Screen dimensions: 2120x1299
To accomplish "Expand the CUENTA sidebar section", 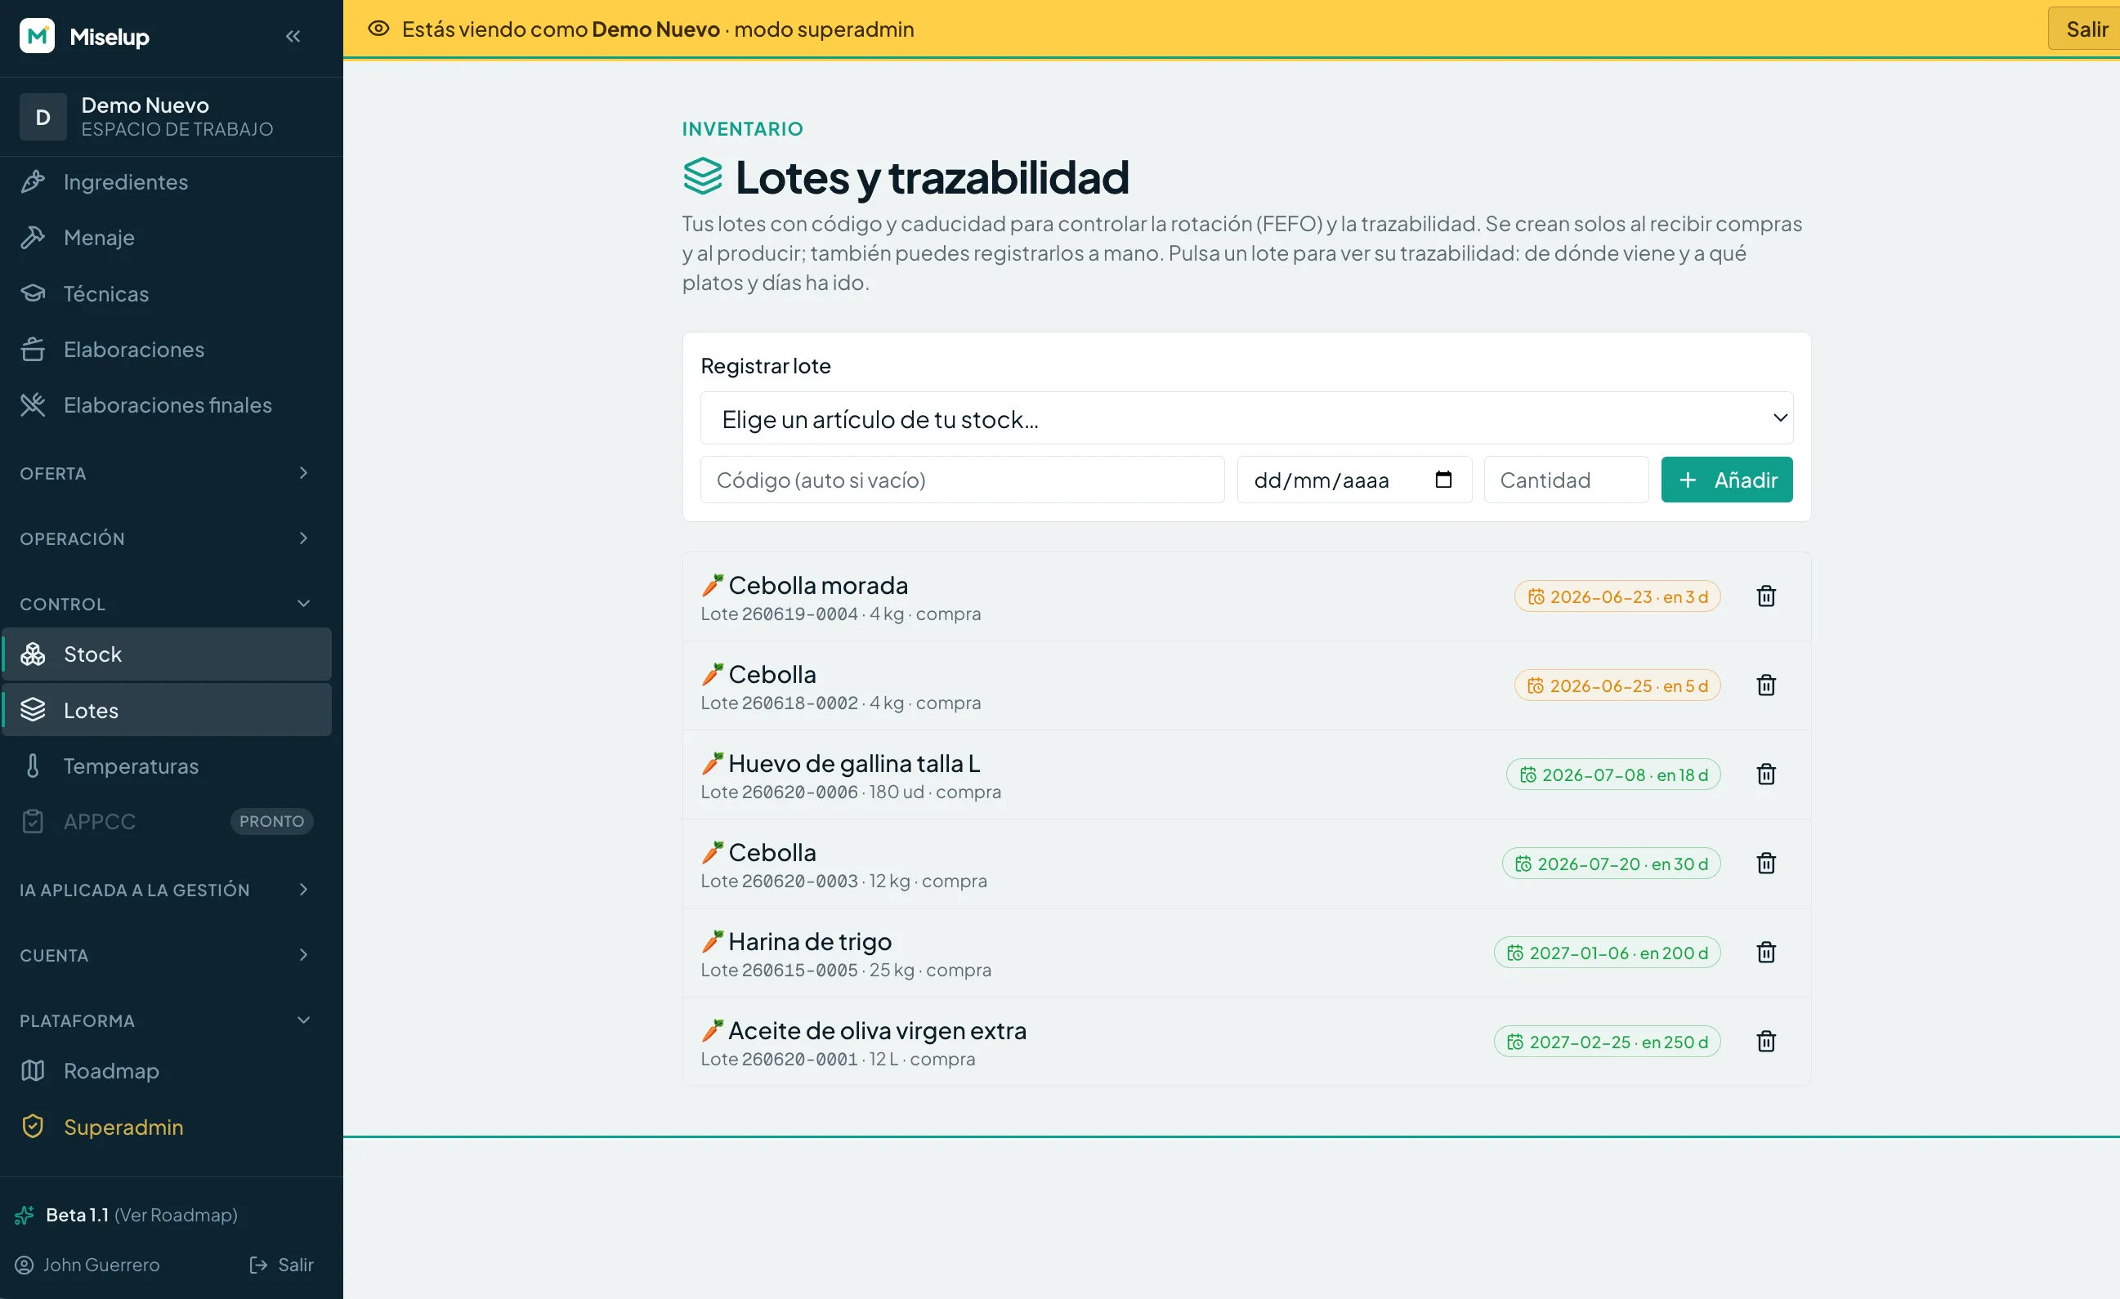I will pyautogui.click(x=165, y=955).
